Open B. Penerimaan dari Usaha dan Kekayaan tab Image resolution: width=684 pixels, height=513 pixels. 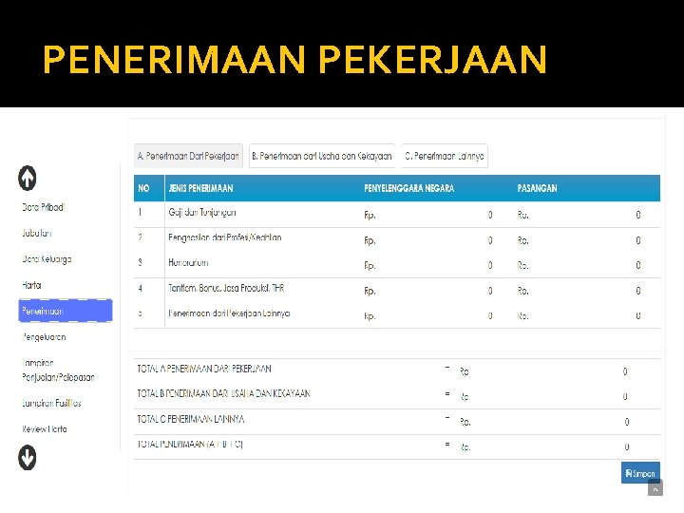click(x=322, y=156)
